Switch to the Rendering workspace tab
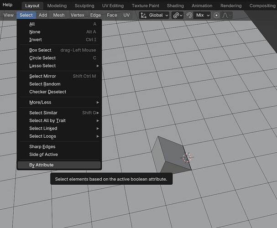277x228 pixels. point(231,6)
